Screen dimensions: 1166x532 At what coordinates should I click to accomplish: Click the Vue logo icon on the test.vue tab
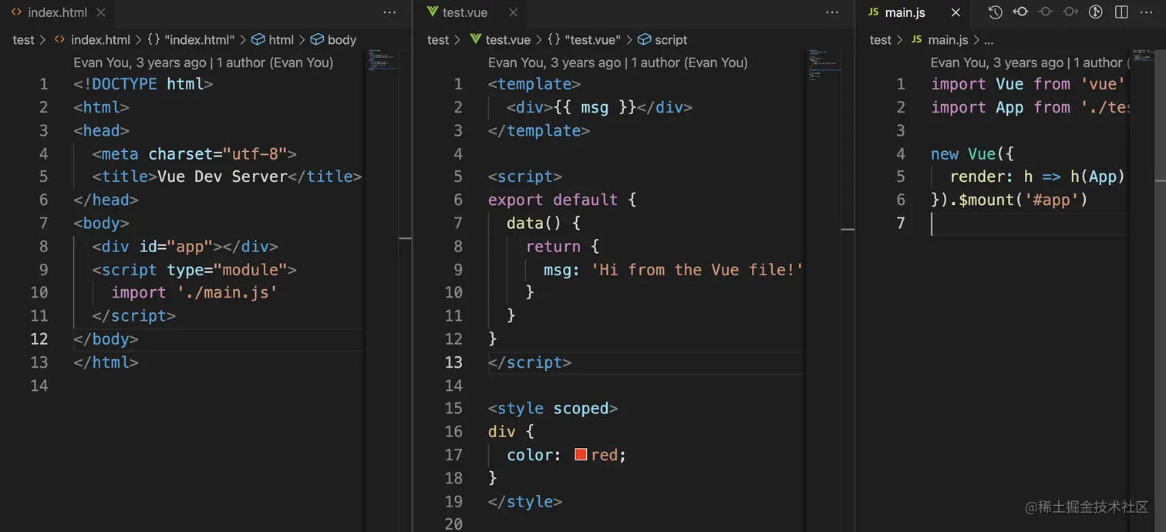coord(433,12)
